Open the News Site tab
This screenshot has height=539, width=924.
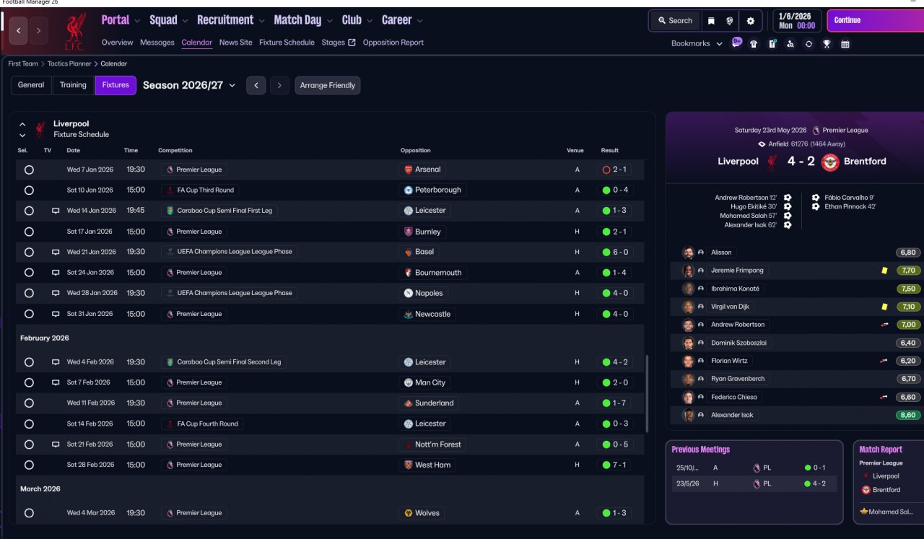(x=236, y=43)
